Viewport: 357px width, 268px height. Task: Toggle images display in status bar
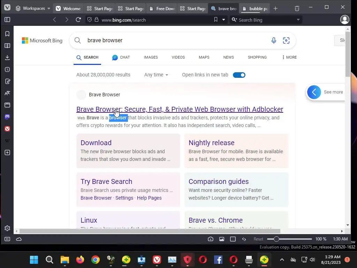pos(221,239)
